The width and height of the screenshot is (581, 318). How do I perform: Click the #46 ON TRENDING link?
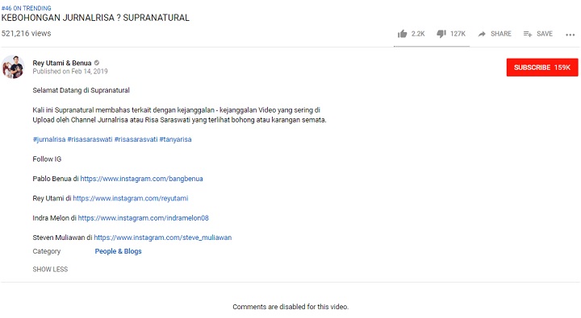pos(27,8)
